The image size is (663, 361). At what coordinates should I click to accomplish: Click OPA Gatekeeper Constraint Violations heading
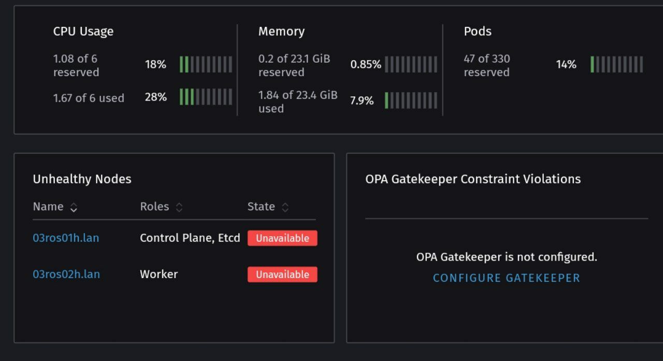pos(473,179)
